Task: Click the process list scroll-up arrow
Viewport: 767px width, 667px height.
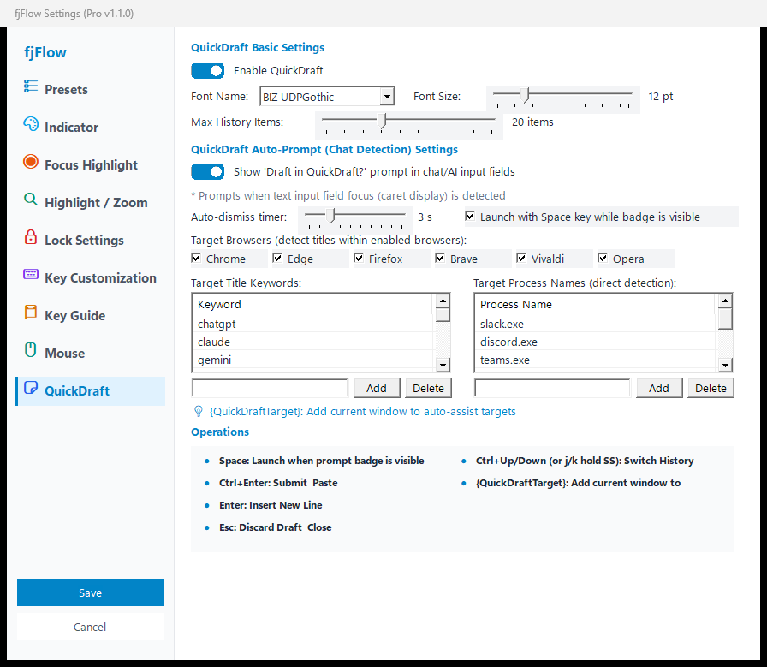Action: (x=725, y=301)
